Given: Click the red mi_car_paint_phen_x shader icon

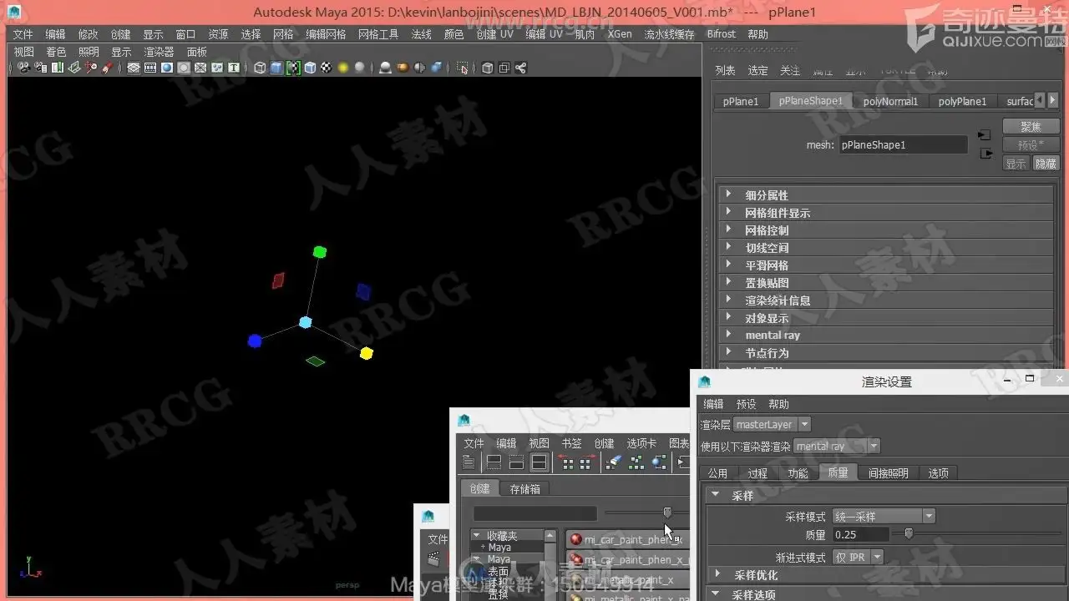Looking at the screenshot, I should click(575, 539).
